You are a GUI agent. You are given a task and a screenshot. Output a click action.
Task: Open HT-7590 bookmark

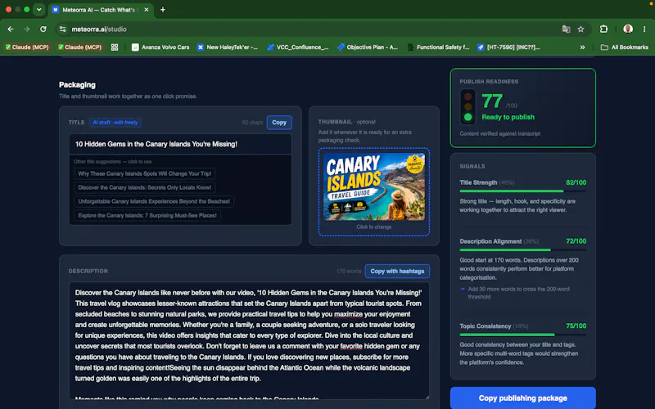(x=508, y=47)
